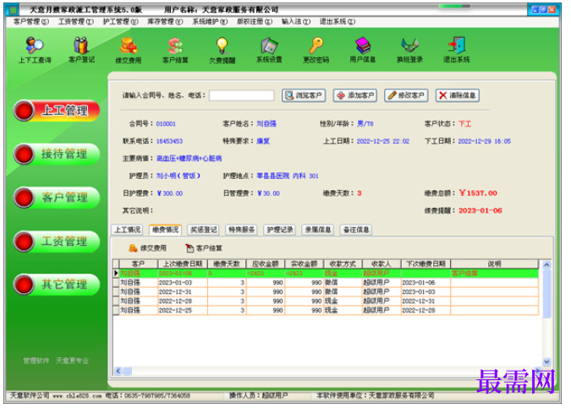The image size is (571, 408).
Task: Click the 缴费总额 value ¥1537.00
Action: point(478,193)
